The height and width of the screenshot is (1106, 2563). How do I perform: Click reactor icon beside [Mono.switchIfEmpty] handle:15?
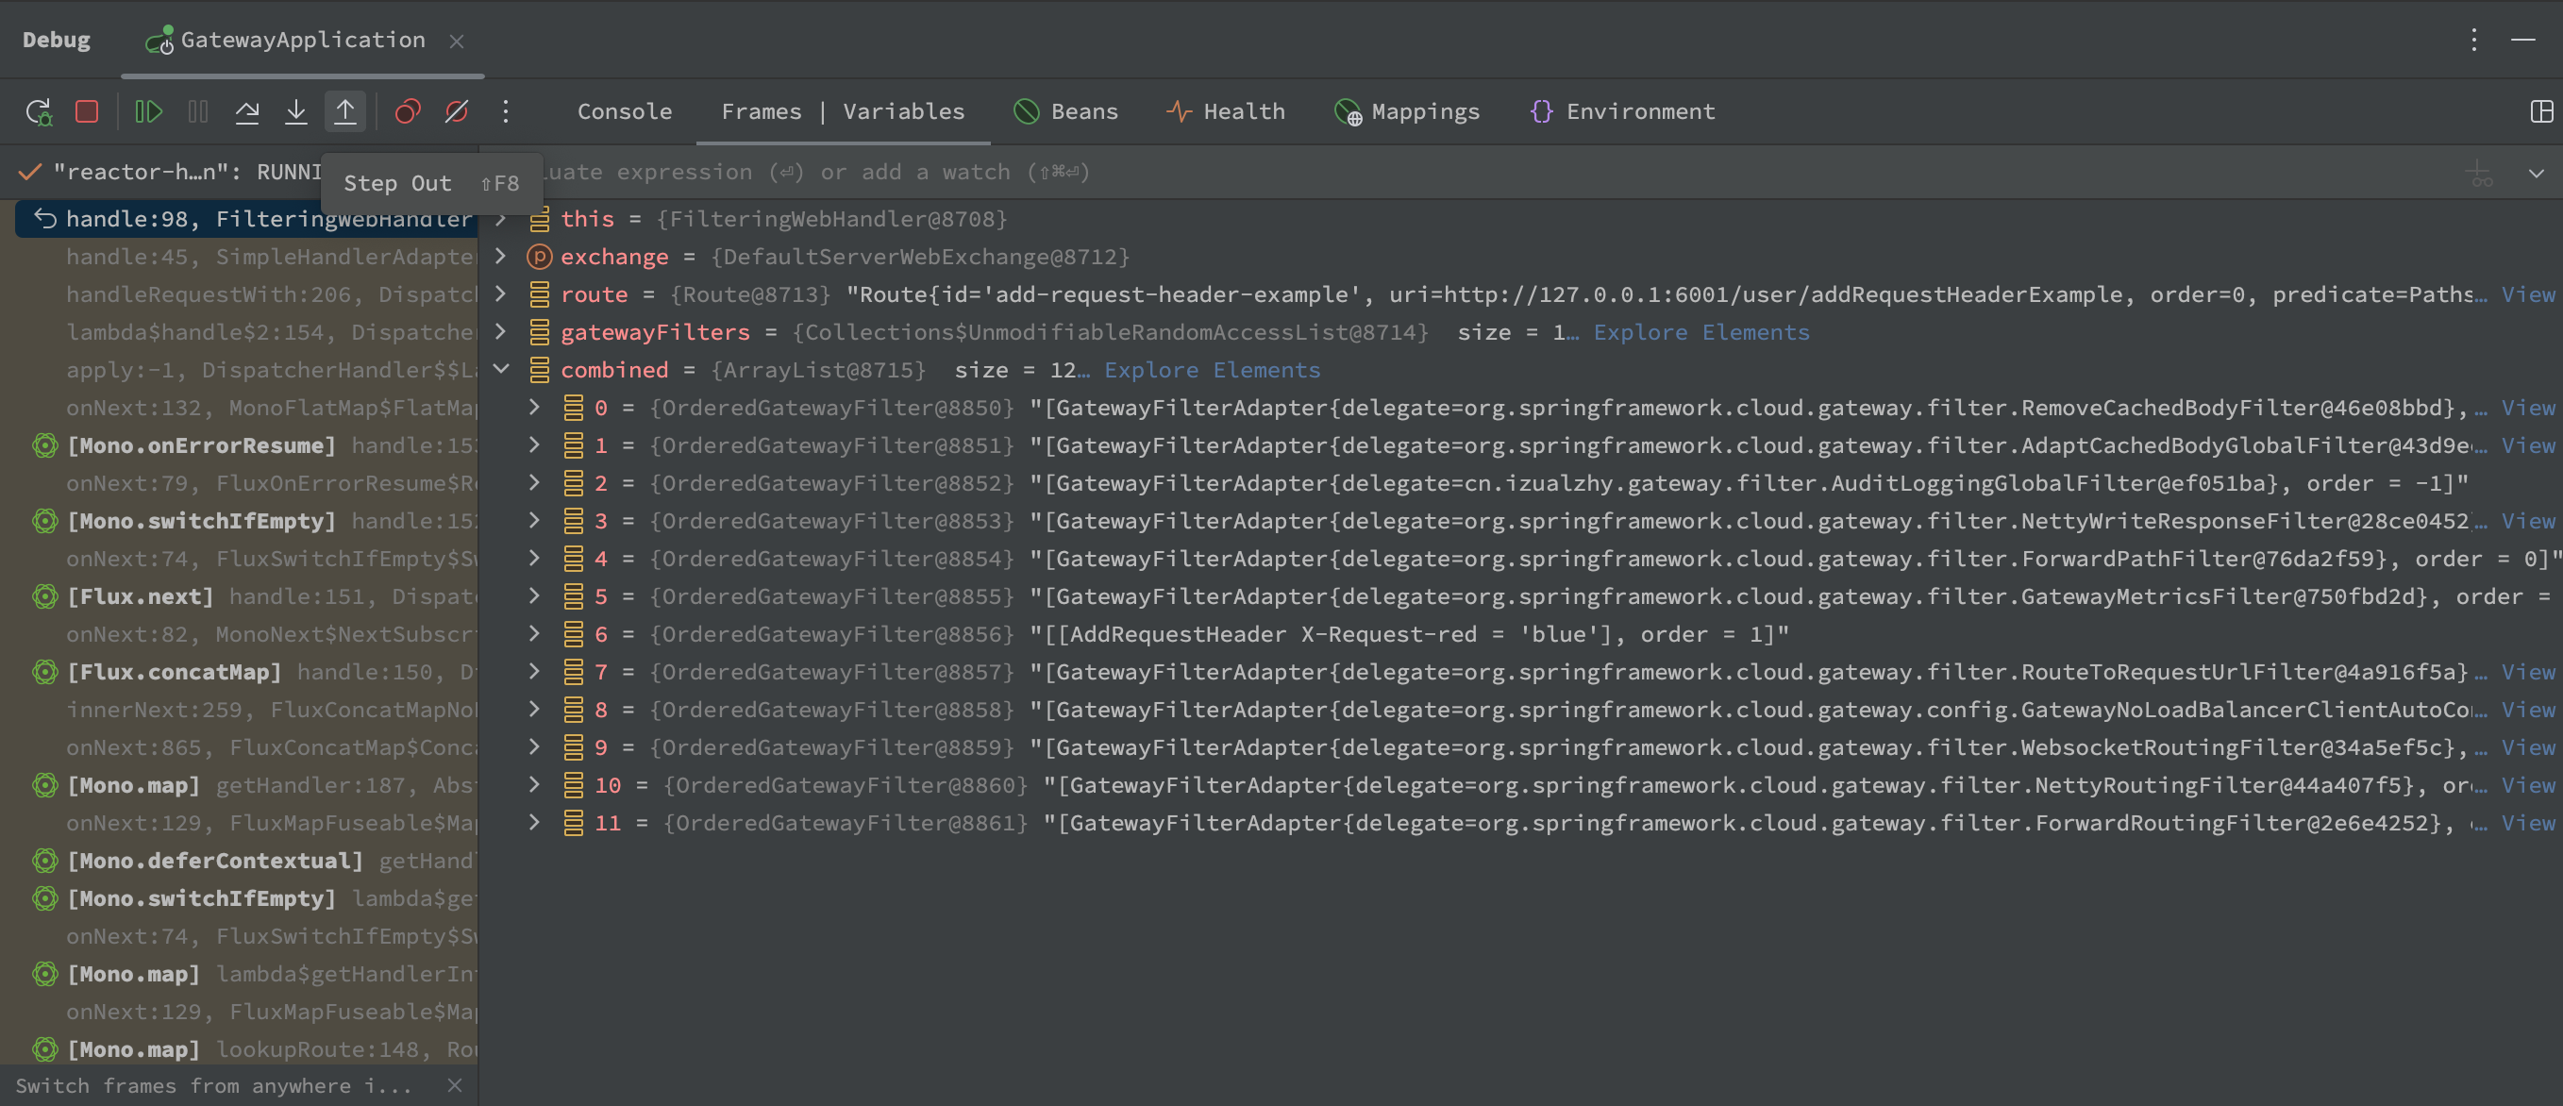[x=44, y=521]
